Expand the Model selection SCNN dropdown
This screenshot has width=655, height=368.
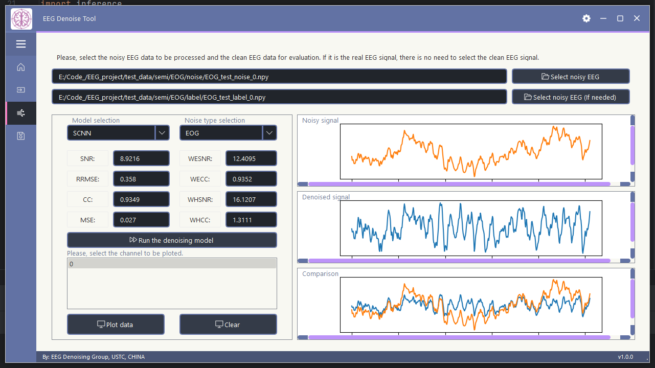(x=162, y=133)
